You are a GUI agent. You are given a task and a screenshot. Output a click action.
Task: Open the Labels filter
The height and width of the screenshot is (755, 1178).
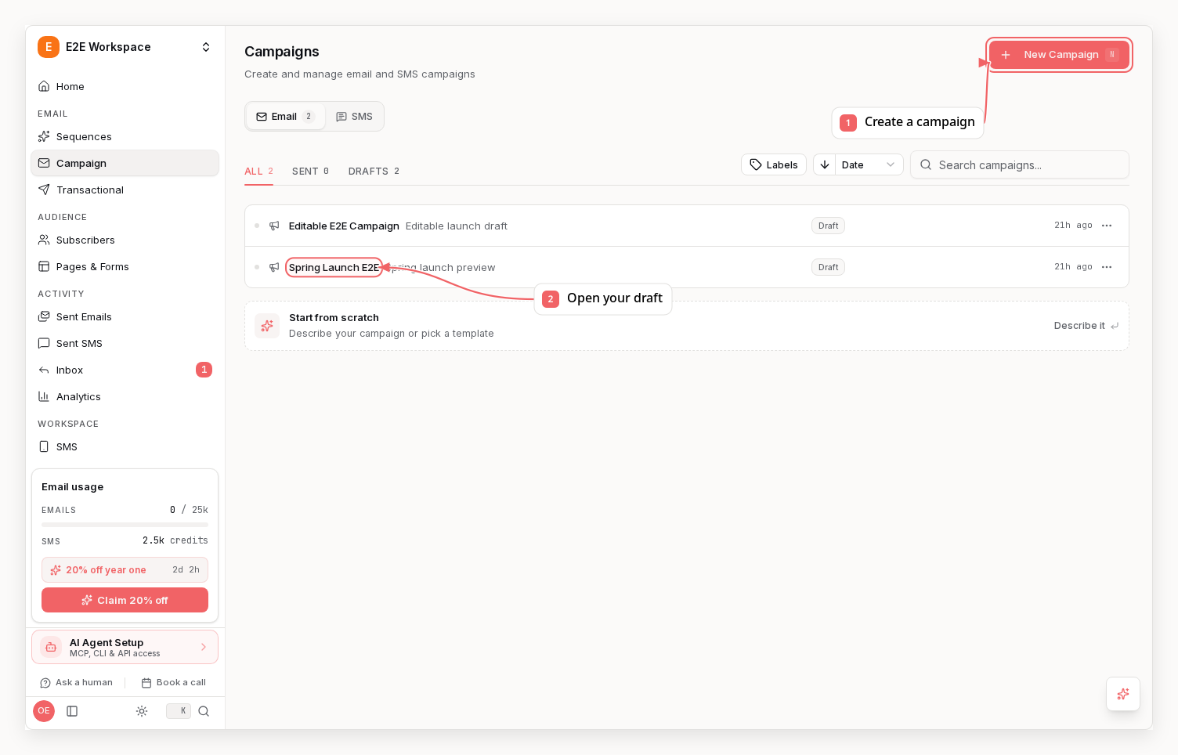click(774, 164)
